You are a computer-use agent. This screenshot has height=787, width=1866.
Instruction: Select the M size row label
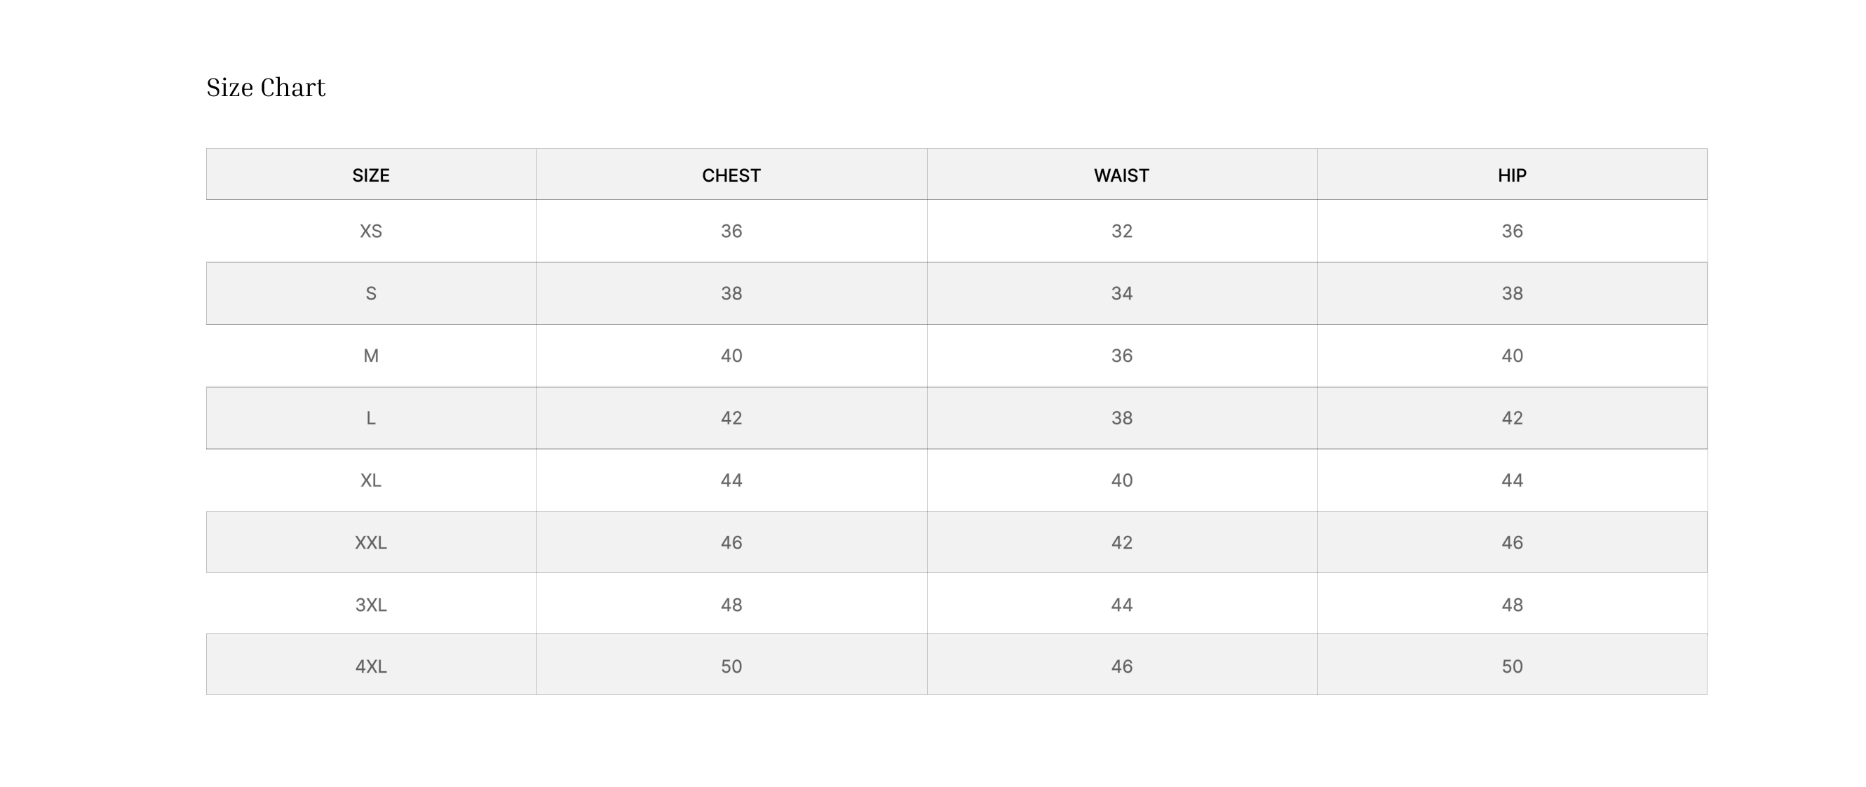(371, 356)
